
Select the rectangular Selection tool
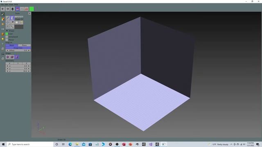coord(16,22)
